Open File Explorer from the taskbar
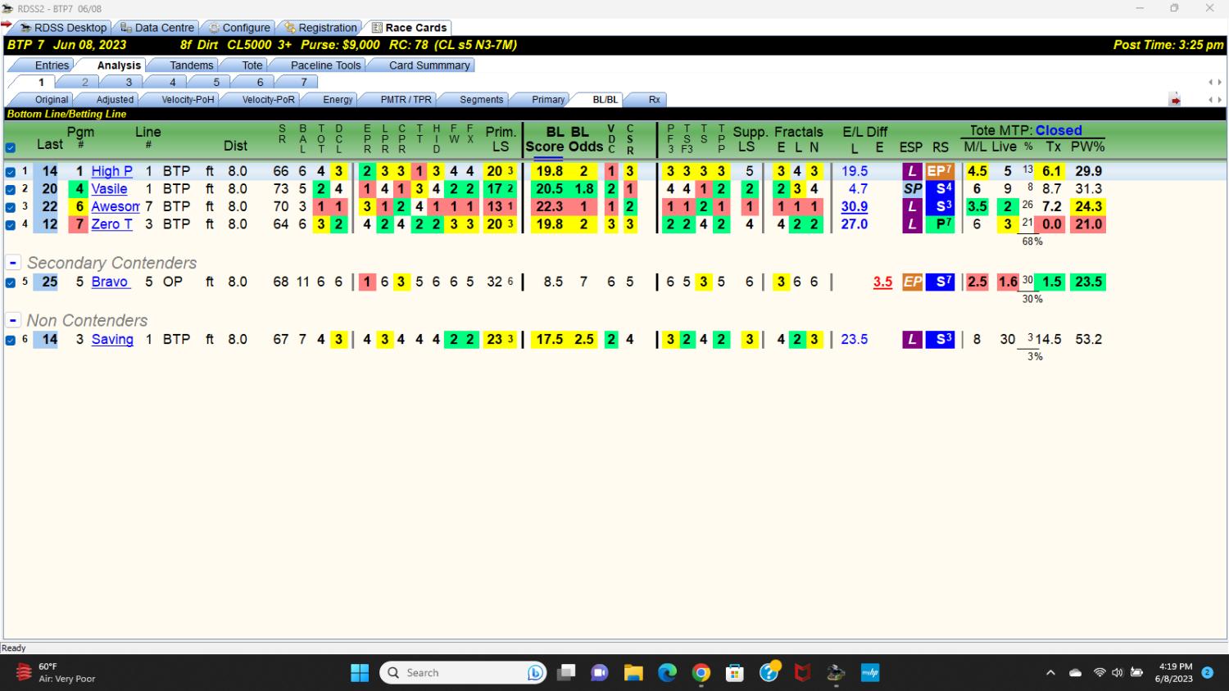Viewport: 1229px width, 691px height. [x=633, y=673]
